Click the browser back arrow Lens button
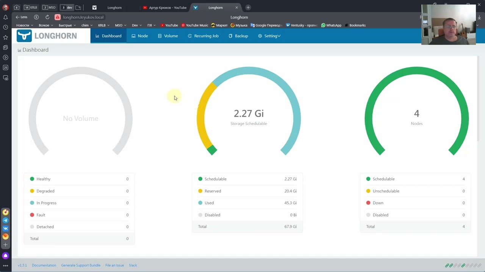 21,17
